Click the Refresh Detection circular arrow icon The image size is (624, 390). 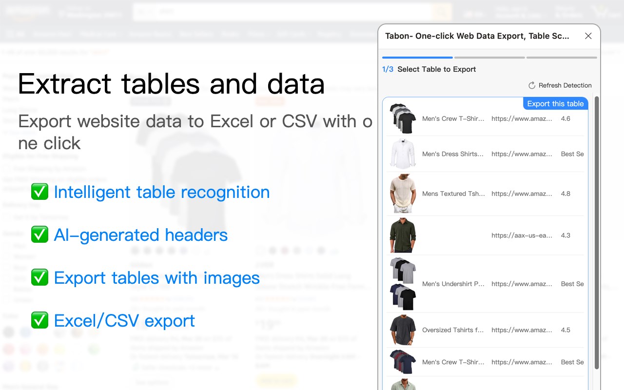pos(531,85)
